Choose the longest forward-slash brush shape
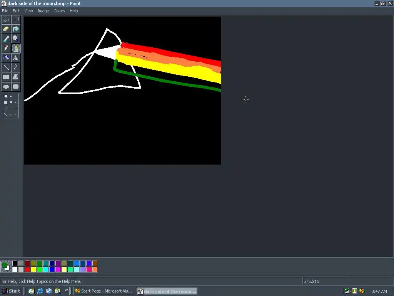Screen dimensions: 394x296 click(x=6, y=109)
